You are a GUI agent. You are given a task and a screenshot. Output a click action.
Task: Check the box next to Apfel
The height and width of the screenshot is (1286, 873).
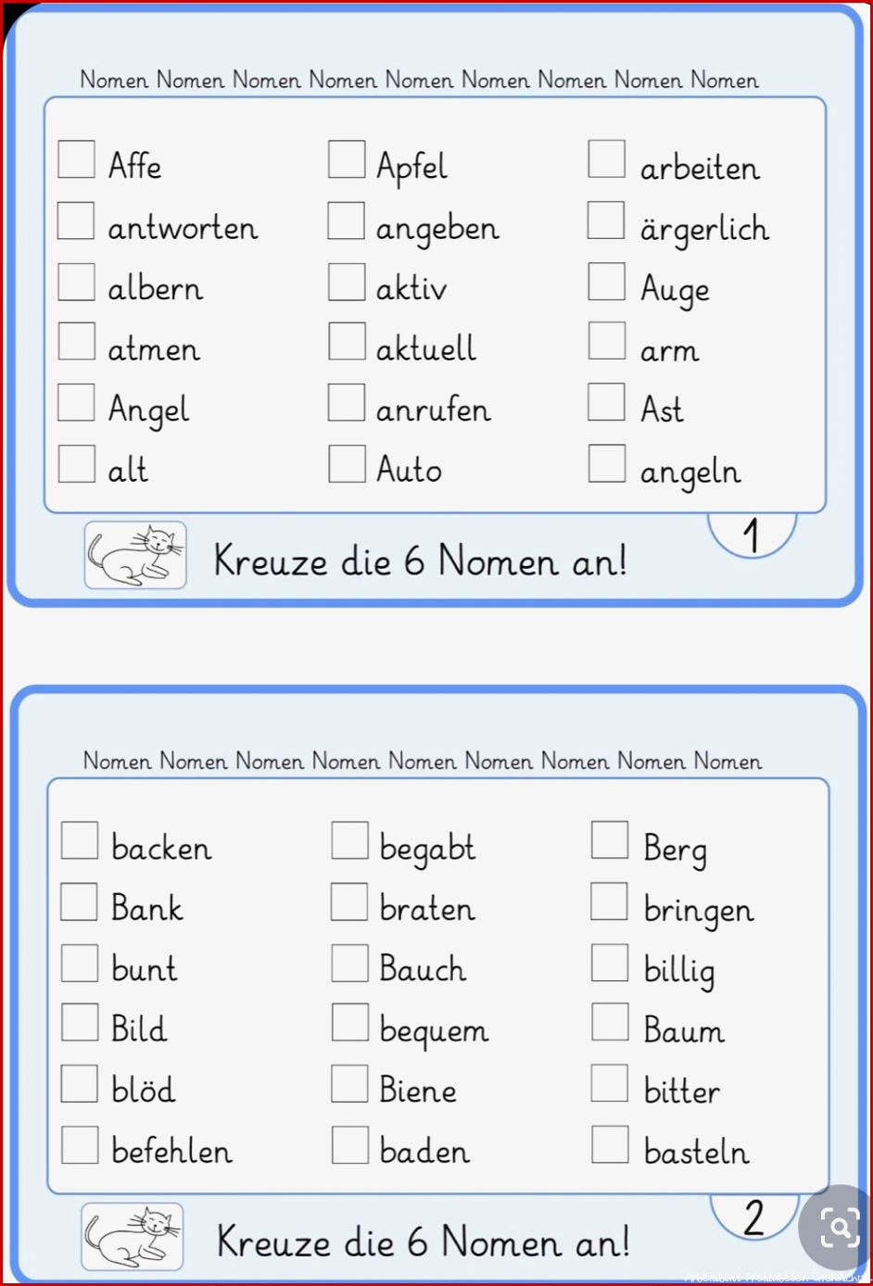(347, 159)
